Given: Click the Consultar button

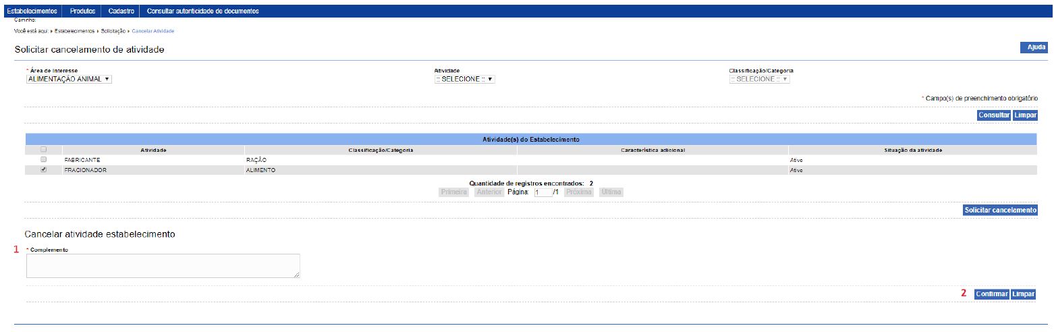Looking at the screenshot, I should [994, 115].
